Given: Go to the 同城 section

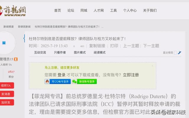Looking at the screenshot, I should tap(84, 11).
